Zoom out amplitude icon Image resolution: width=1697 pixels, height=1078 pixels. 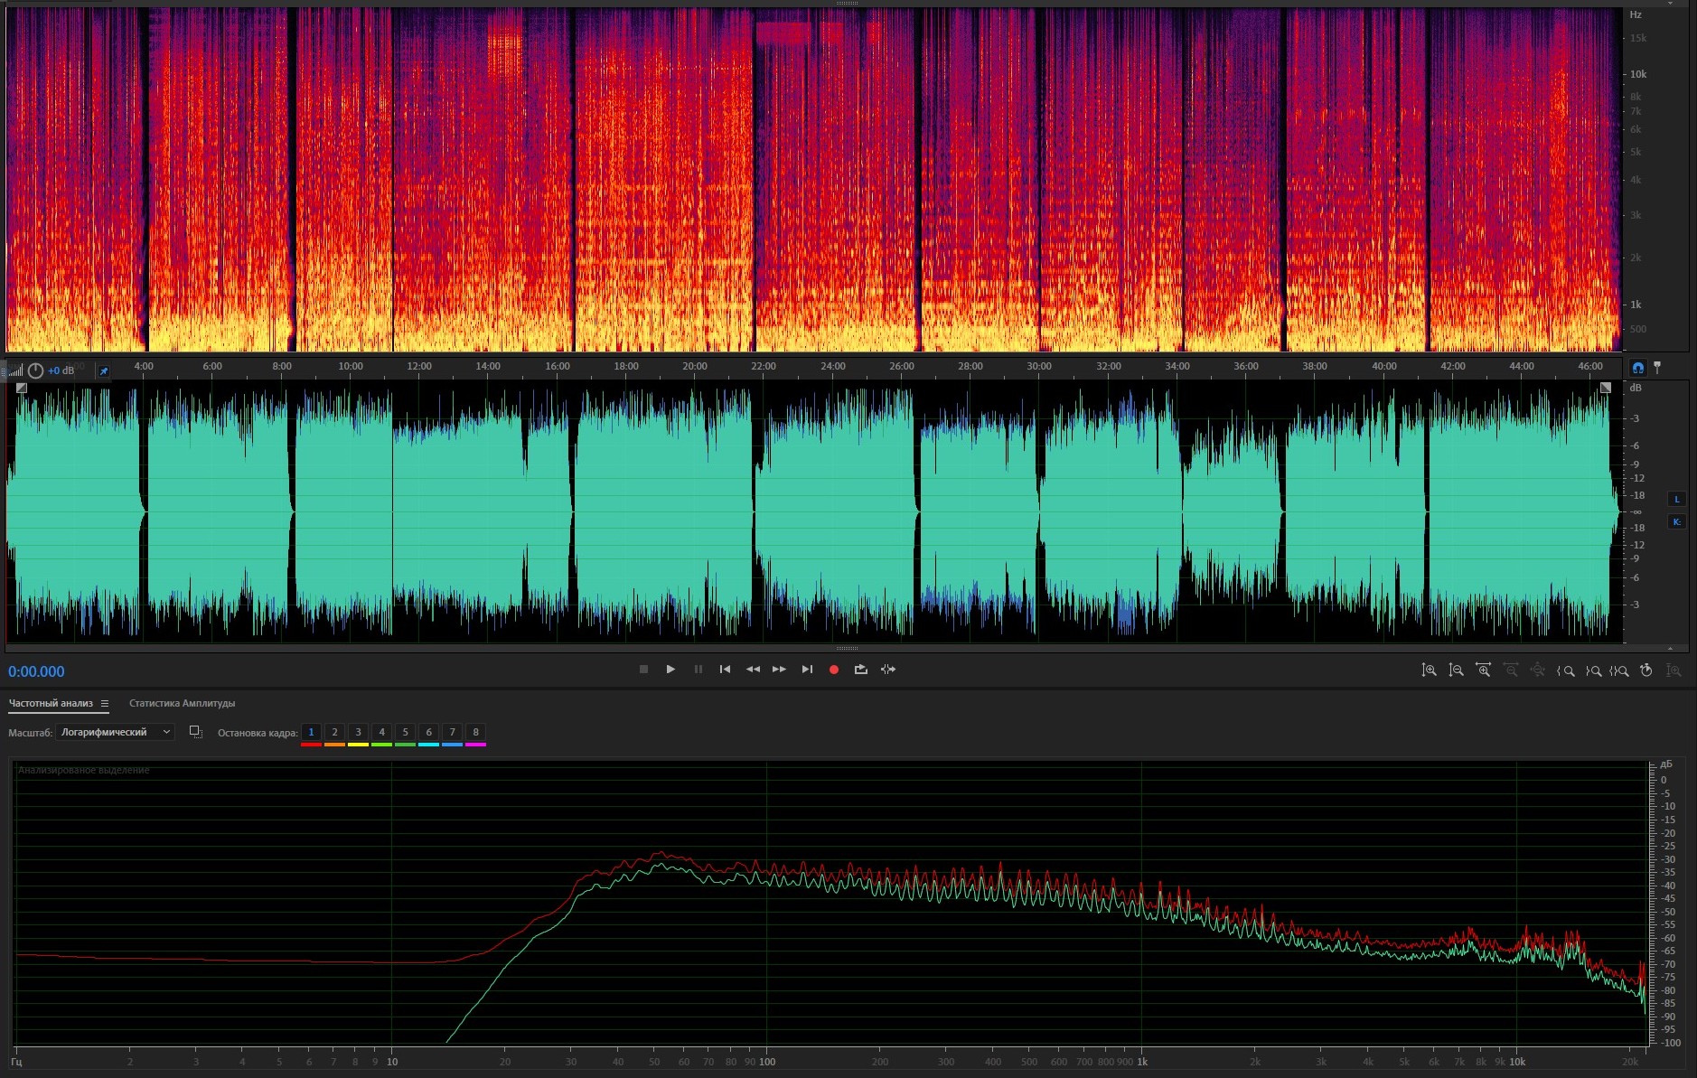(1456, 670)
